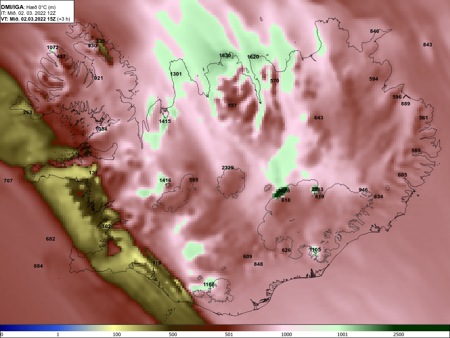
Task: Click the map label 1301
Action: tap(176, 74)
